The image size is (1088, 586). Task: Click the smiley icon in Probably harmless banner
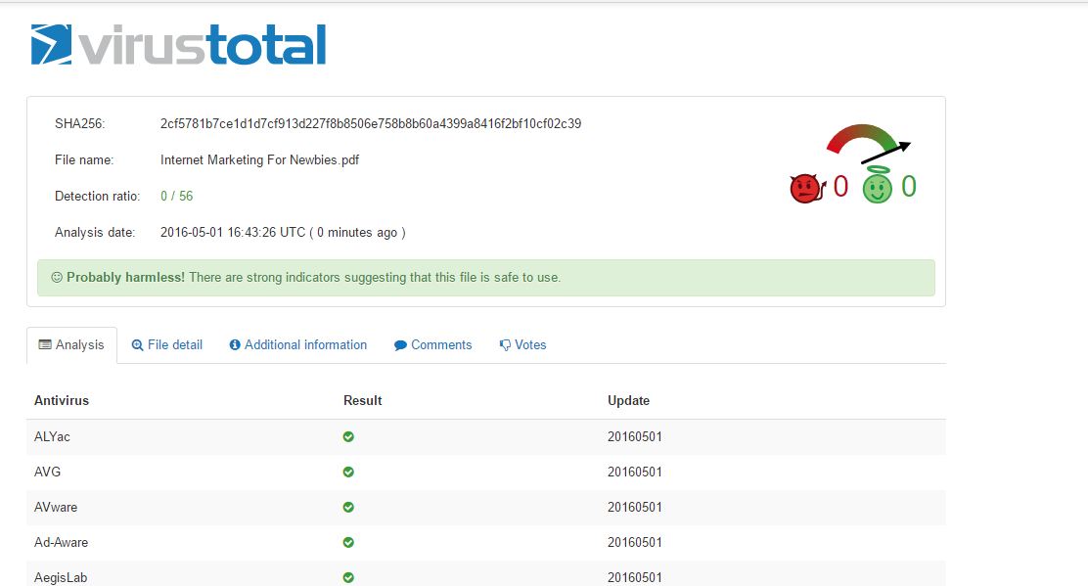(x=57, y=278)
